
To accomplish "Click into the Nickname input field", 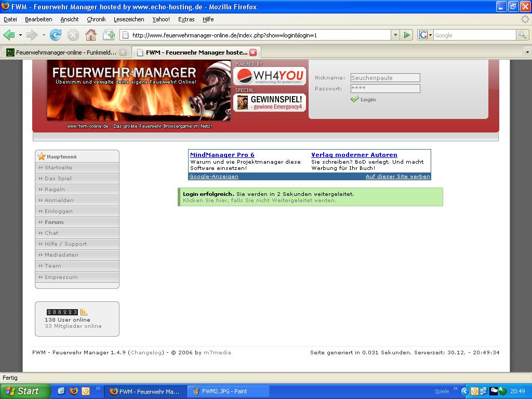I will 385,78.
